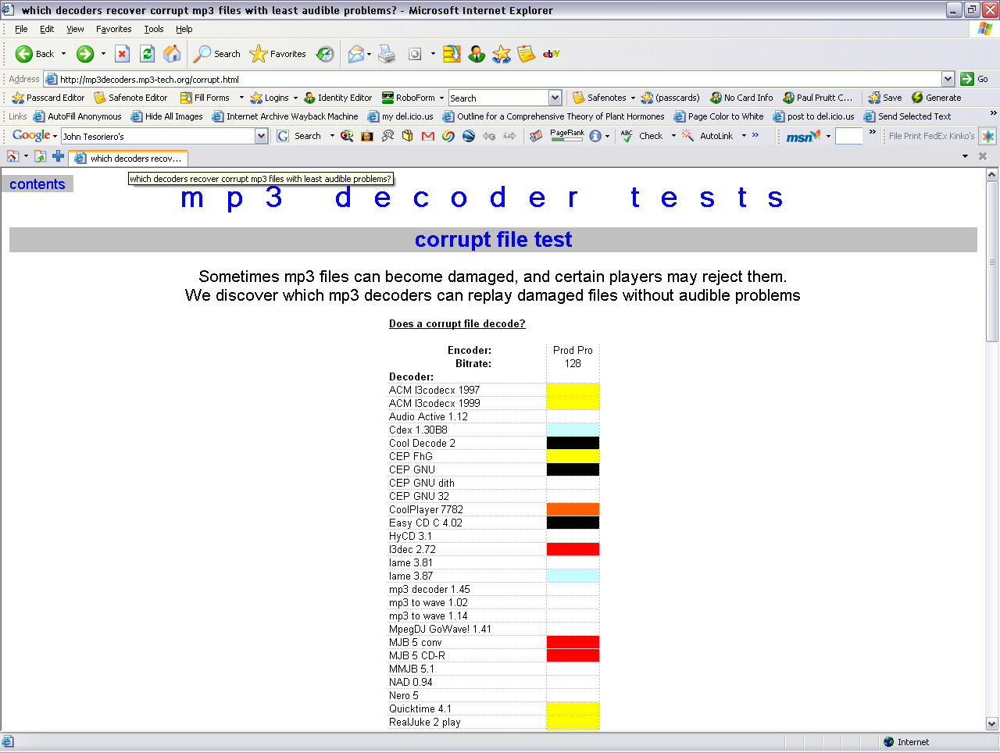Switch to the 'which decoders recov...' tab
The image size is (1000, 753).
point(127,157)
